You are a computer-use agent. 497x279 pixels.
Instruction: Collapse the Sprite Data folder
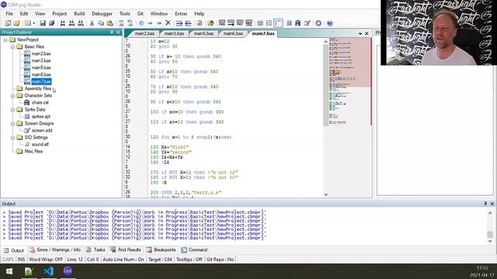tap(12, 110)
